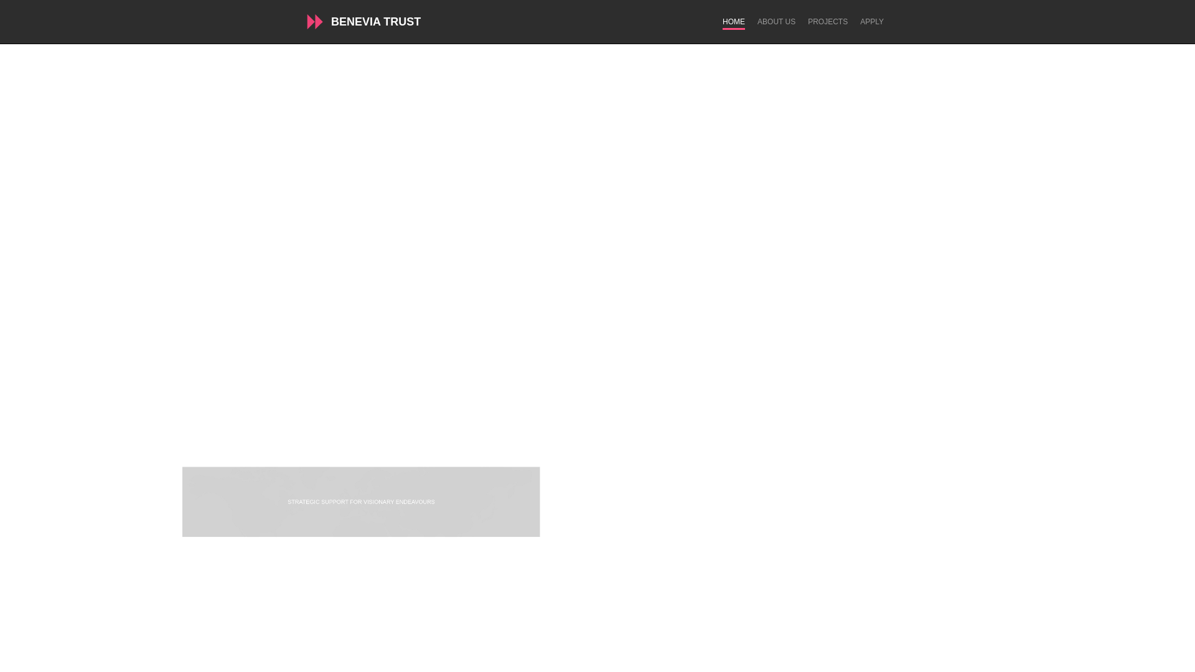This screenshot has width=1195, height=672.
Task: Click the pink double-arrow logo icon
Action: click(315, 22)
